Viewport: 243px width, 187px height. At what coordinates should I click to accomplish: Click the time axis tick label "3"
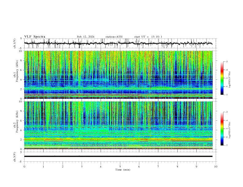82,167
